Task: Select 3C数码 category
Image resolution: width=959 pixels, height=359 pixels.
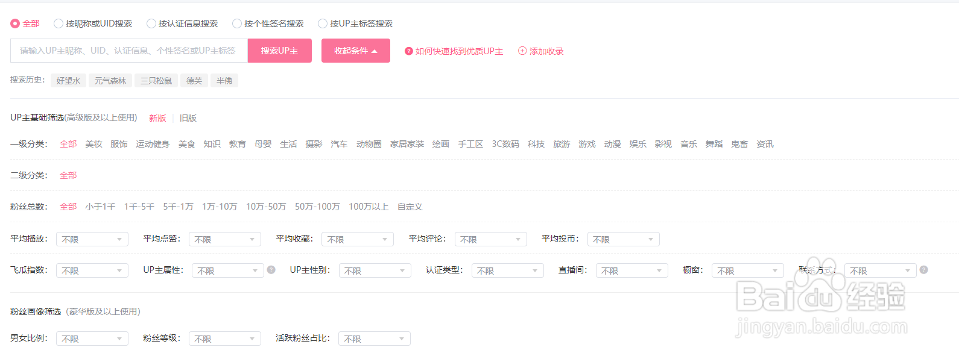Action: tap(505, 144)
